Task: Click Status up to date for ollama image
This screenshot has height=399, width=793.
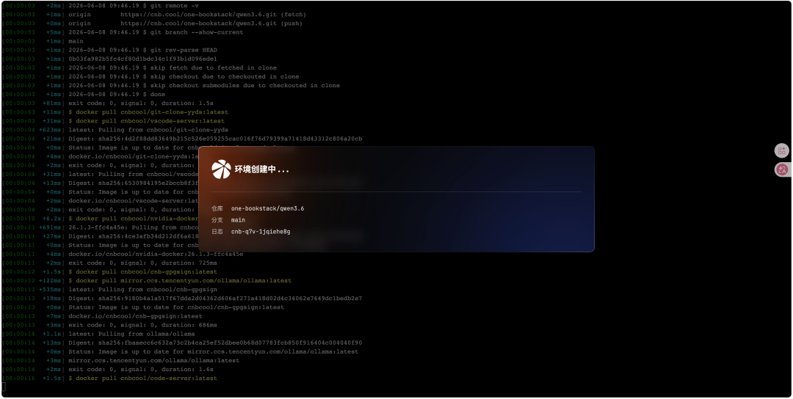Action: [214, 351]
